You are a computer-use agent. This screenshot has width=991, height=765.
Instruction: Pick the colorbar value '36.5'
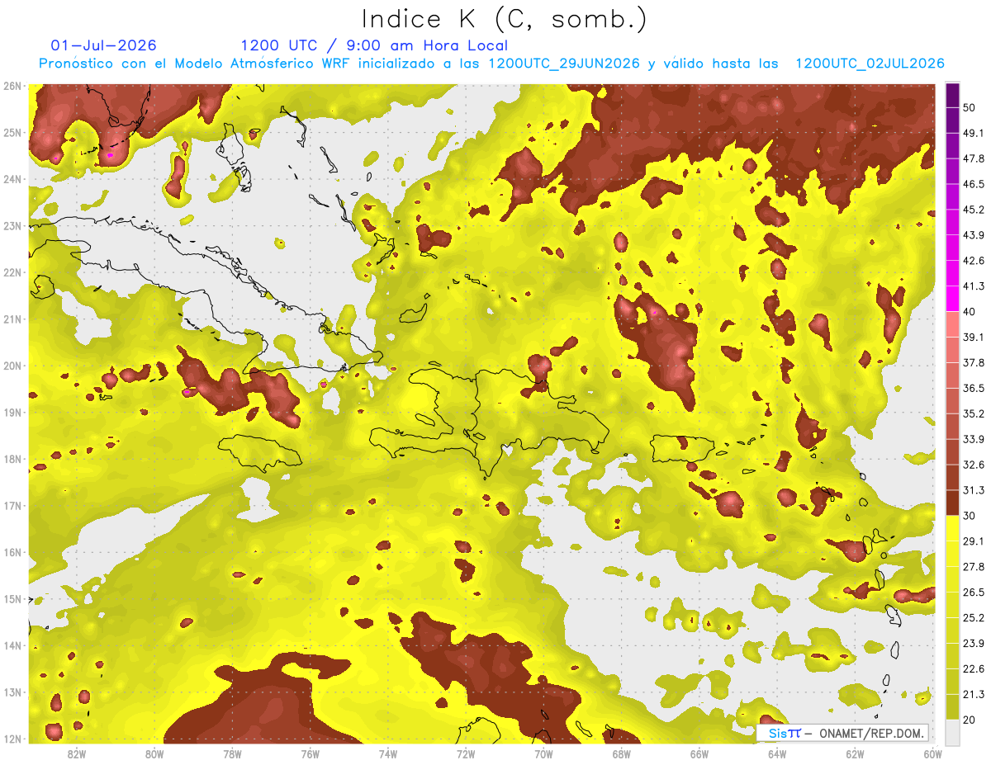973,389
